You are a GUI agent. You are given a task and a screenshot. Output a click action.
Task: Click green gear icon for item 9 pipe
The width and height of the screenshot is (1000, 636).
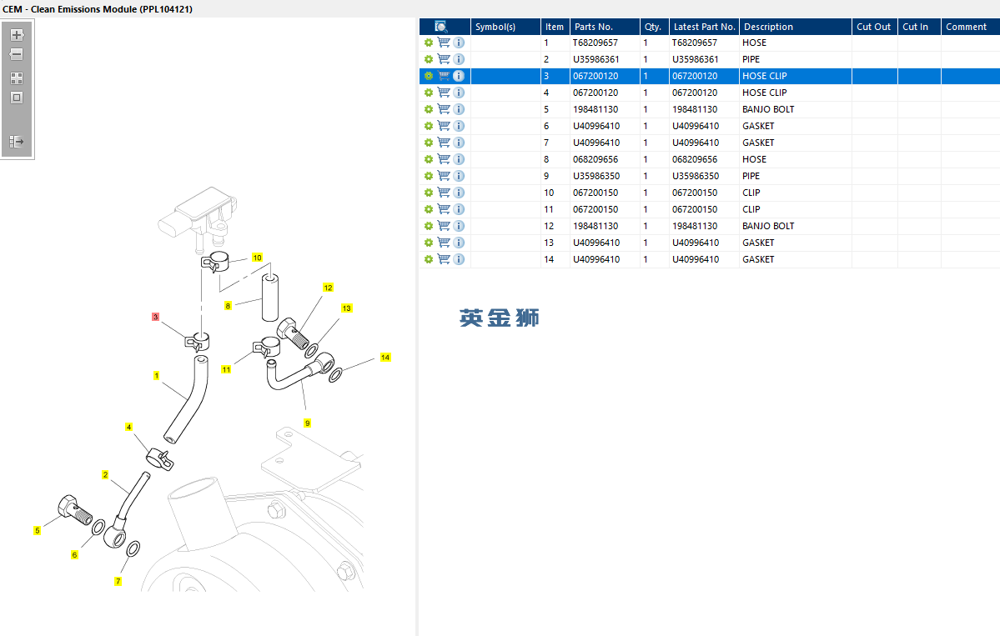429,176
